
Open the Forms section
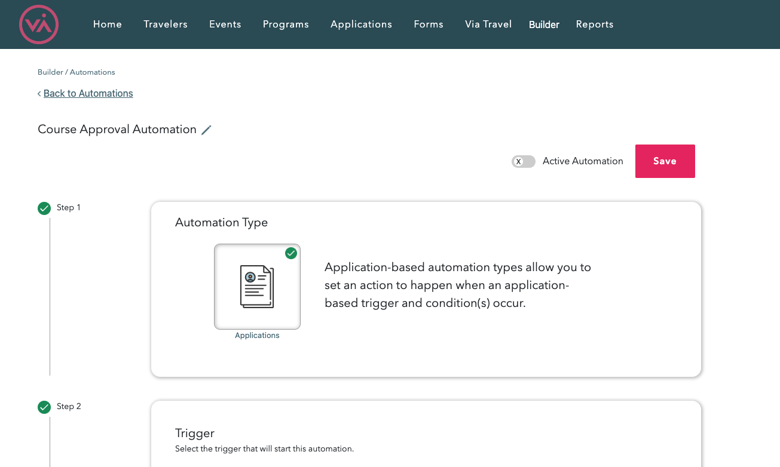[x=429, y=24]
